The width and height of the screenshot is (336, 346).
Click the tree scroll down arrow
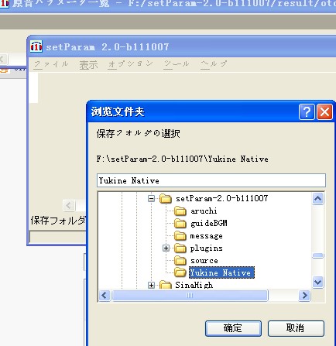(317, 282)
